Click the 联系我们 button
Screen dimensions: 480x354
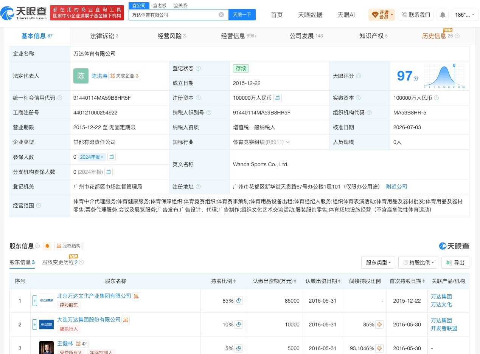coord(416,15)
